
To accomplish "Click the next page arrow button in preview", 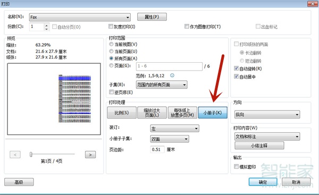I will (90, 155).
